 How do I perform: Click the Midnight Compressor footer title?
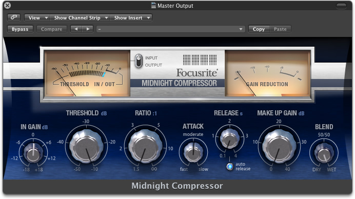tap(177, 186)
